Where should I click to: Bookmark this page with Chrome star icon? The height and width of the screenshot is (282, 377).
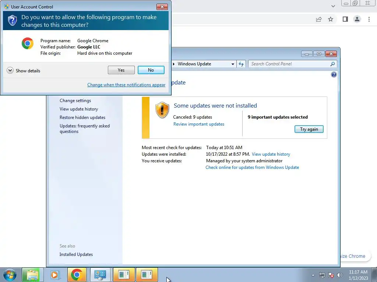click(x=331, y=19)
